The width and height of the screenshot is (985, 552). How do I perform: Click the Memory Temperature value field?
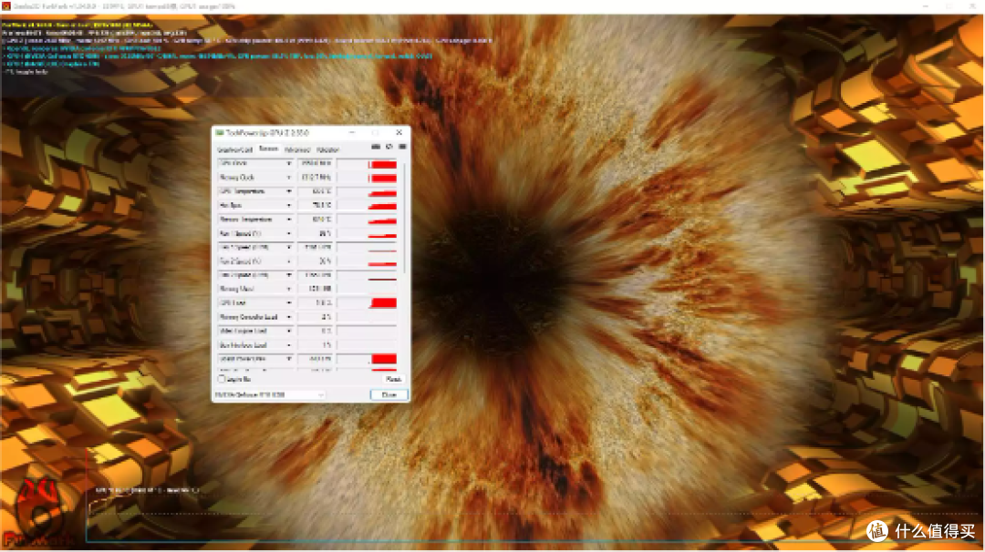316,220
